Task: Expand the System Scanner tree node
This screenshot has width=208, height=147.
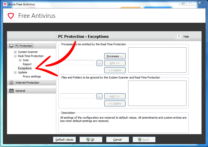Action: (15, 52)
